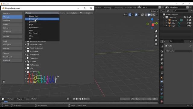193x109 pixels.
Task: Switch to the Lights preferences section
Action: pyautogui.click(x=12, y=24)
